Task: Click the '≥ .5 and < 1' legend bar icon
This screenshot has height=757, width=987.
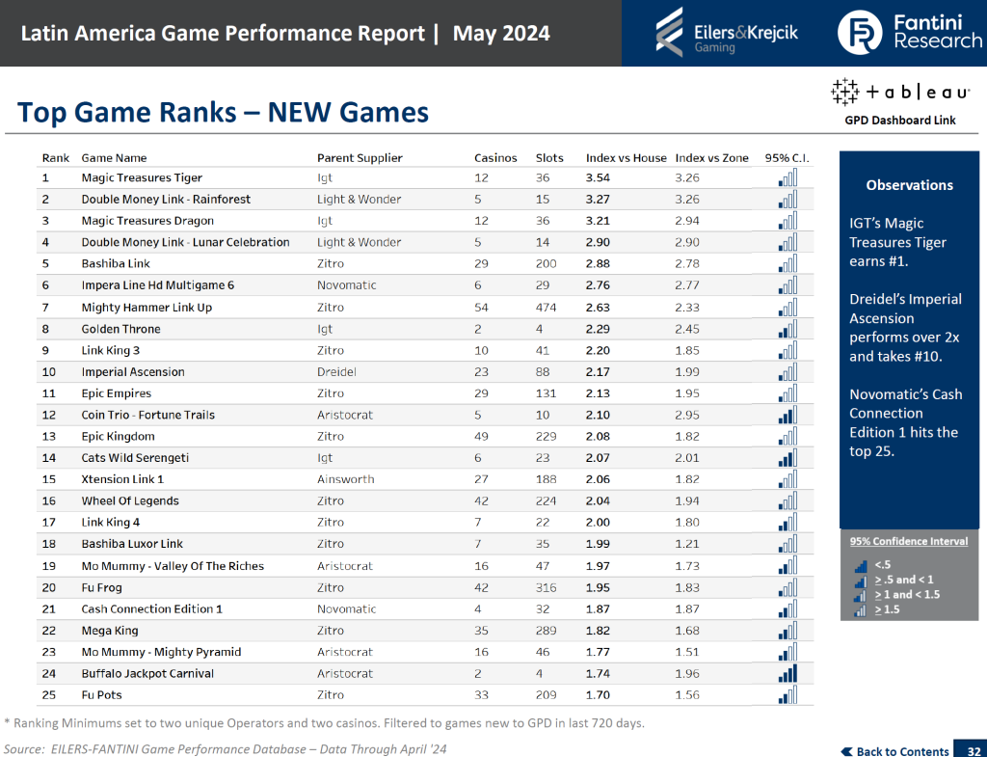Action: 861,580
